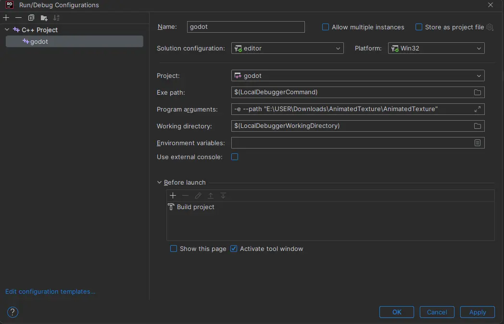Expand the Program arguments editor
Viewport: 504px width, 324px height.
[x=477, y=109]
